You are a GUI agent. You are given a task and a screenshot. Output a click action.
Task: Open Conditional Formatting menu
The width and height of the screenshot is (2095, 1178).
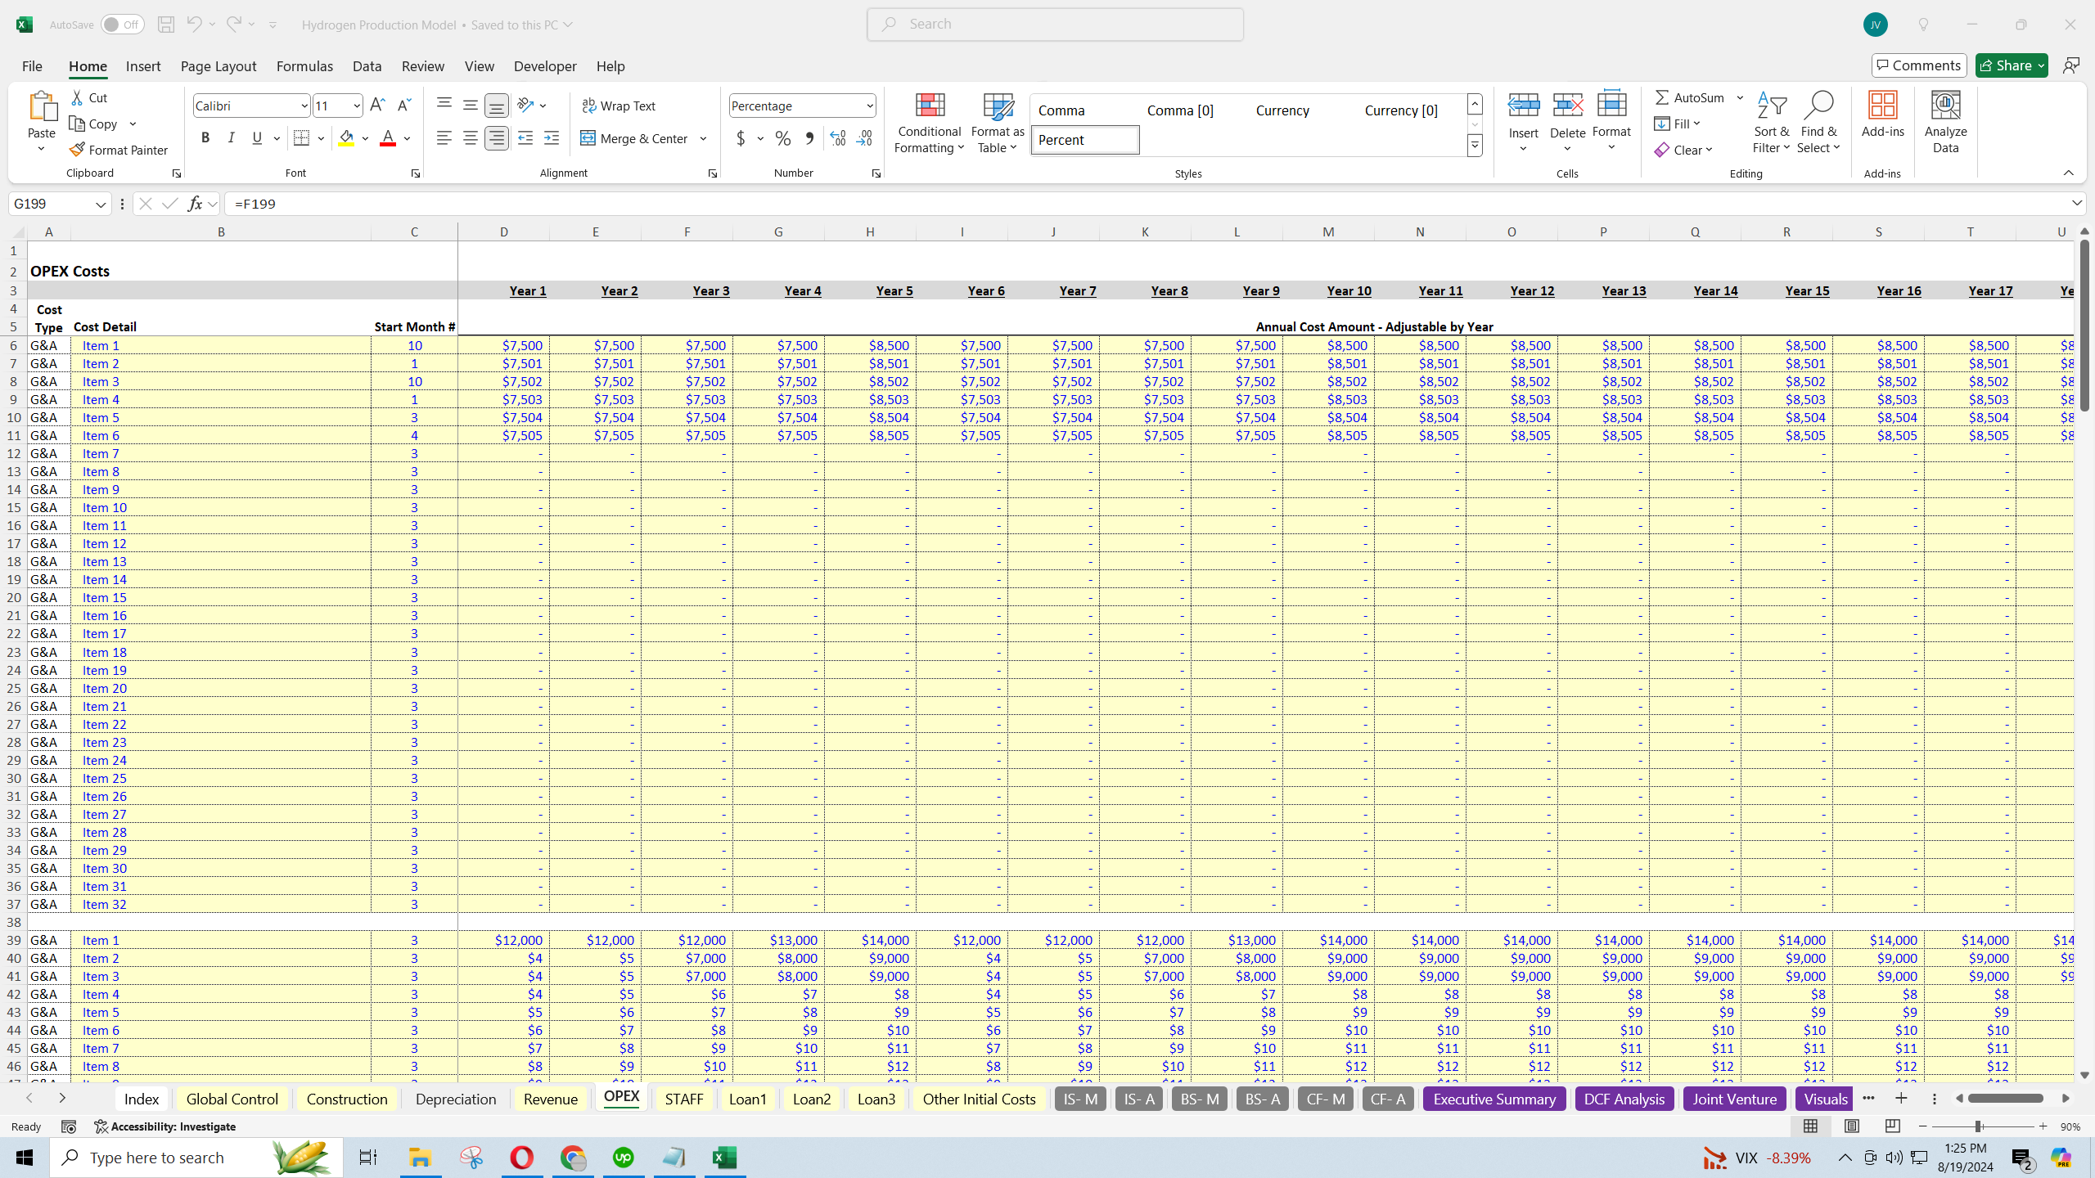tap(929, 123)
